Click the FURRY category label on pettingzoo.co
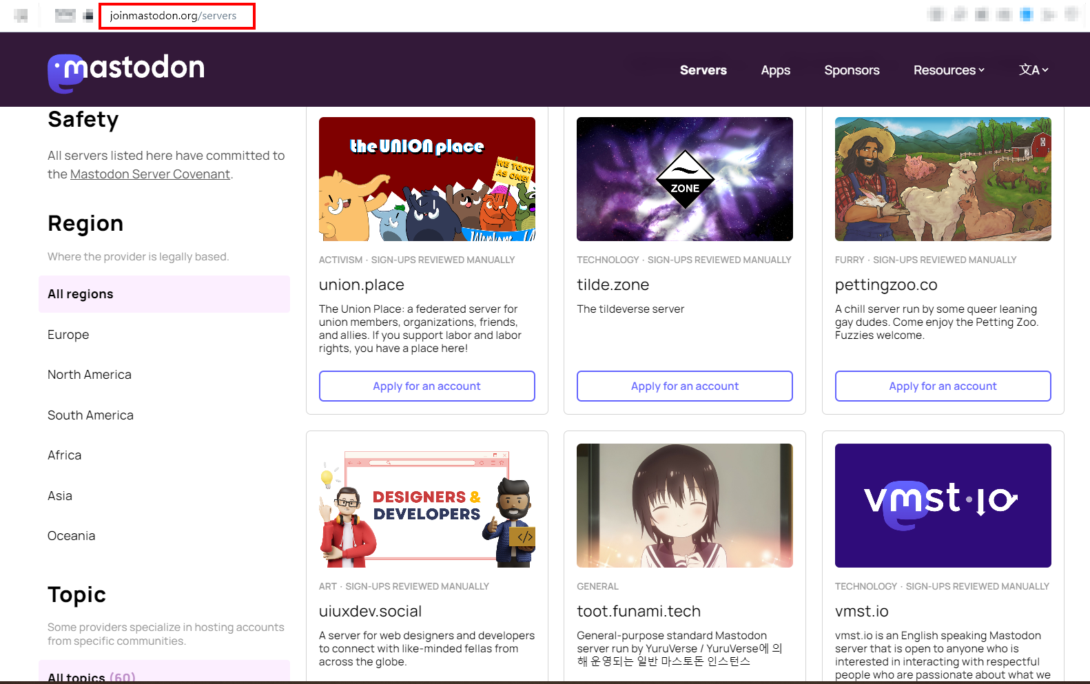Screen dimensions: 1090x684 (x=850, y=260)
